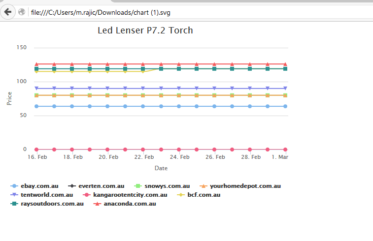
Task: Click the file path address bar
Action: coord(148,12)
